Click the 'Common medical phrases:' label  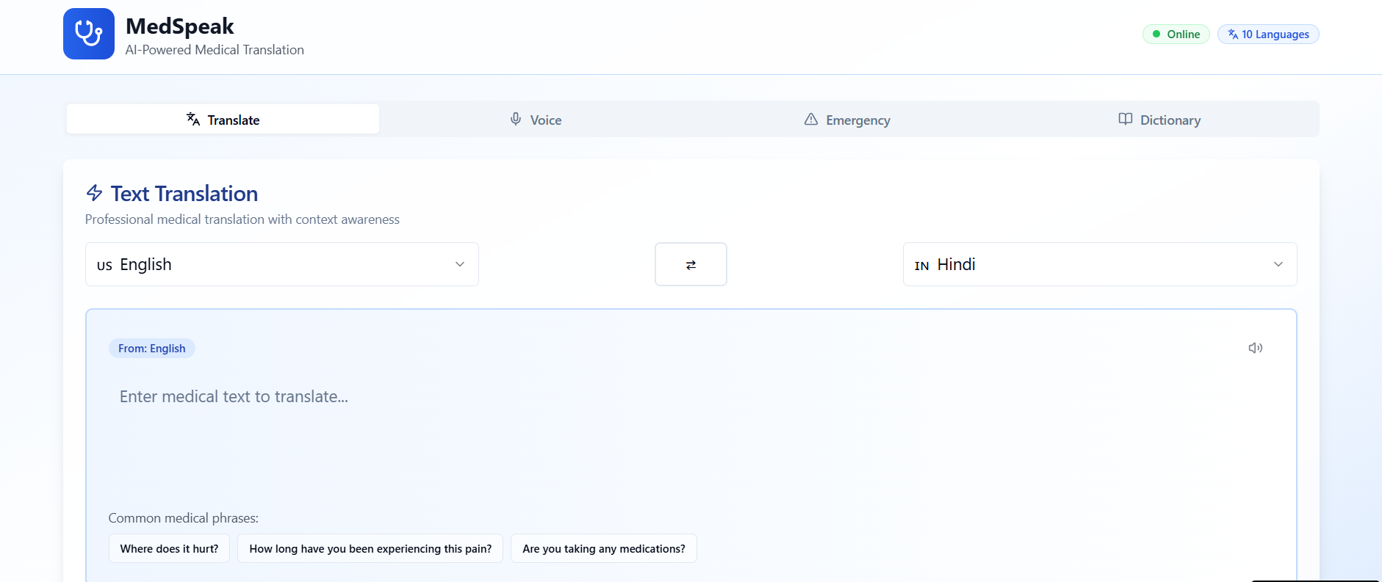click(x=184, y=517)
